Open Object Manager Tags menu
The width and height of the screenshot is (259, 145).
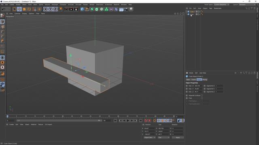click(x=210, y=8)
